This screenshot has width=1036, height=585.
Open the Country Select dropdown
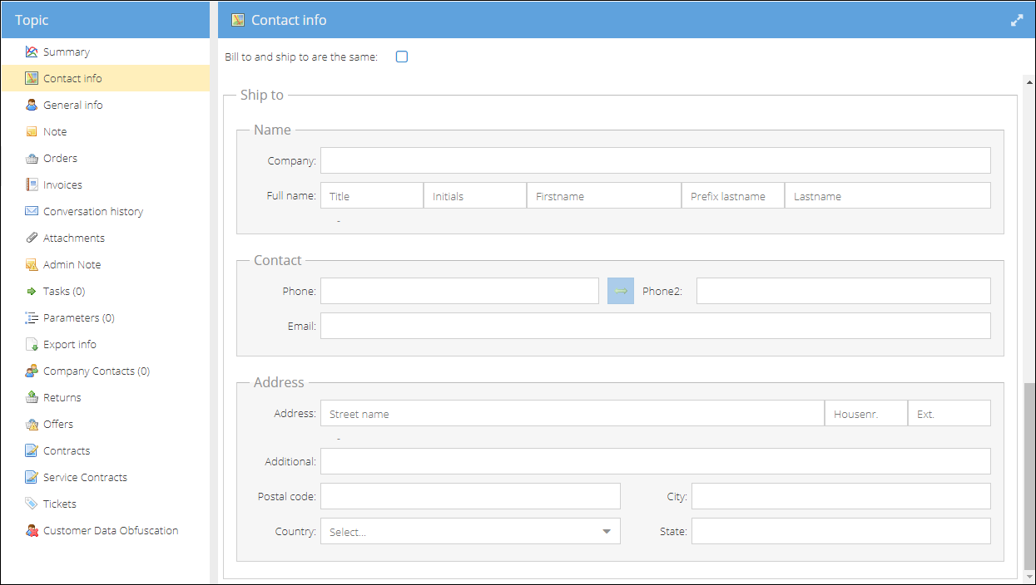(470, 532)
